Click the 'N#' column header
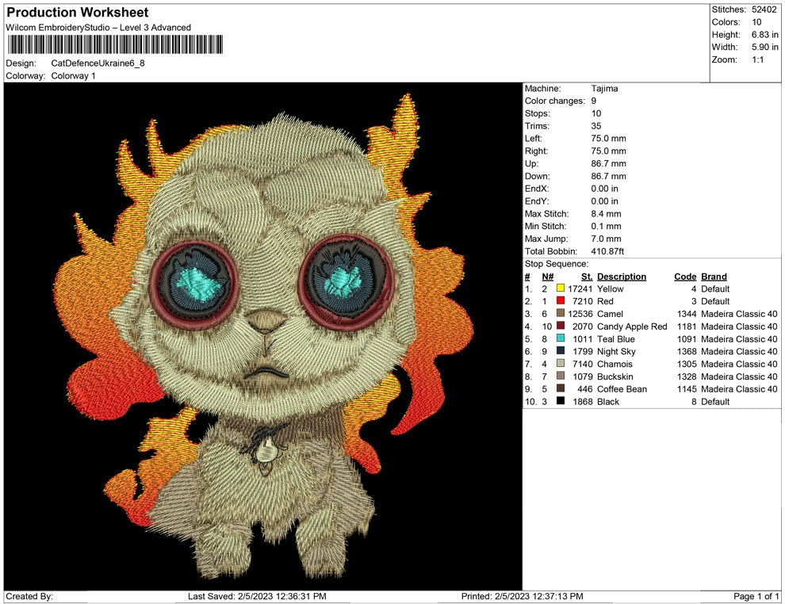Screen dimensions: 785x604 coord(548,276)
